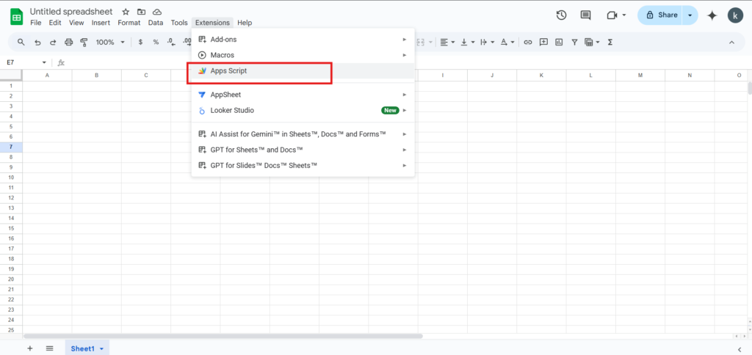The width and height of the screenshot is (752, 355).
Task: Open AI Assist for Gemini submenu
Action: point(303,134)
